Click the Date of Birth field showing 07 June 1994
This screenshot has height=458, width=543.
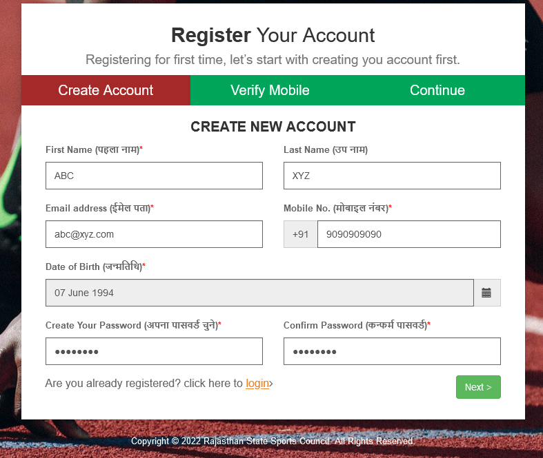(x=259, y=293)
